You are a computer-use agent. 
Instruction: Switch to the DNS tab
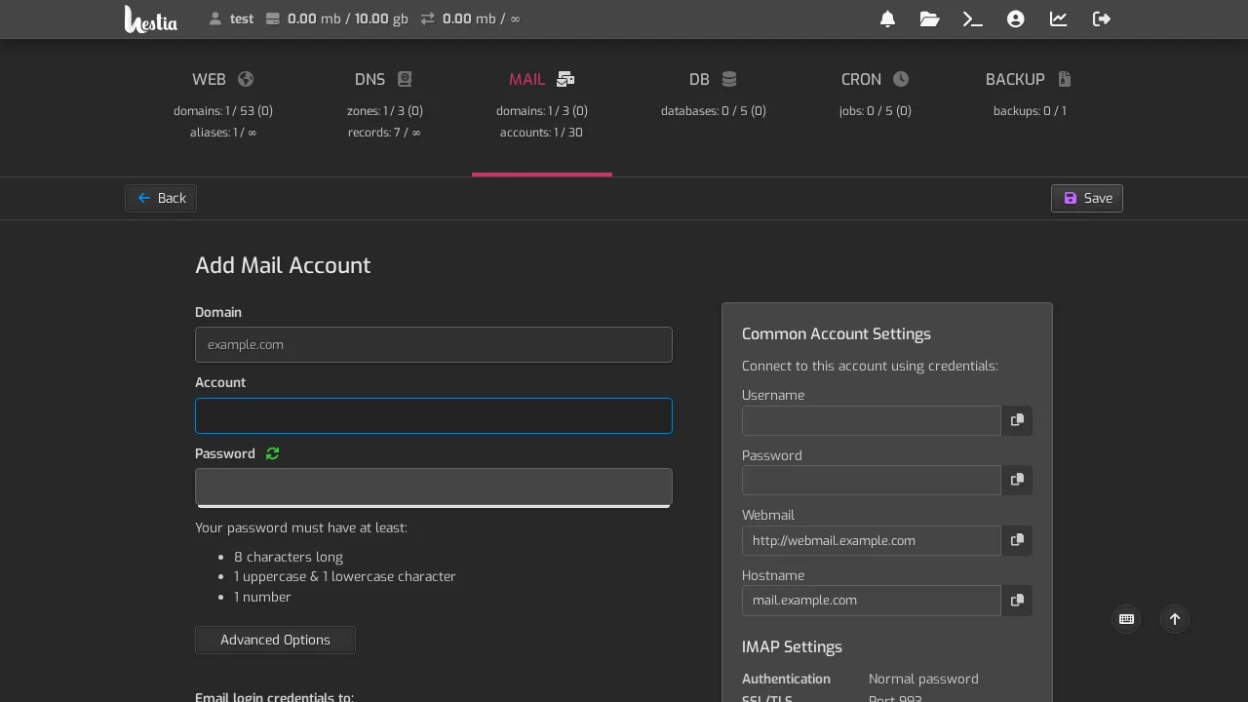click(384, 106)
